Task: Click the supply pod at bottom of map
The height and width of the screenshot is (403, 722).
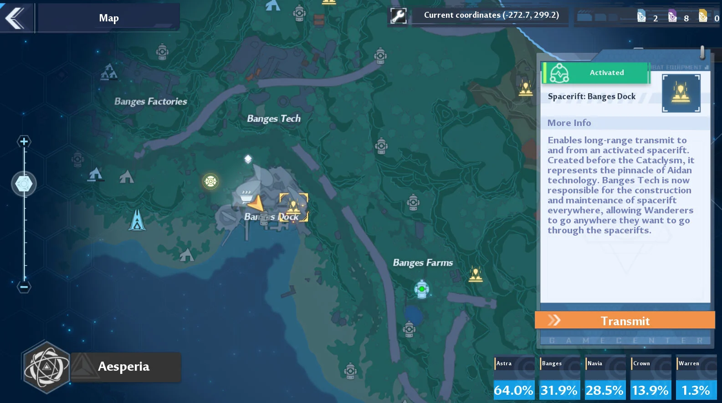Action: pyautogui.click(x=350, y=371)
